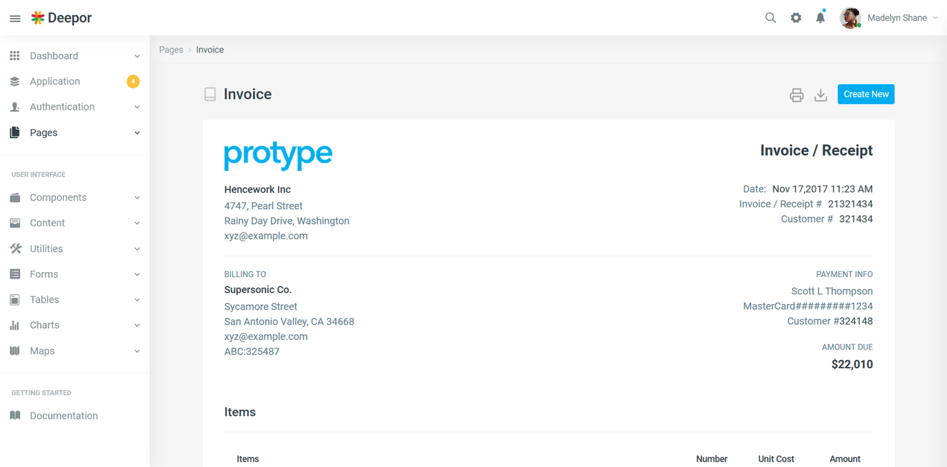
Task: Toggle the hamburger menu icon
Action: point(15,19)
